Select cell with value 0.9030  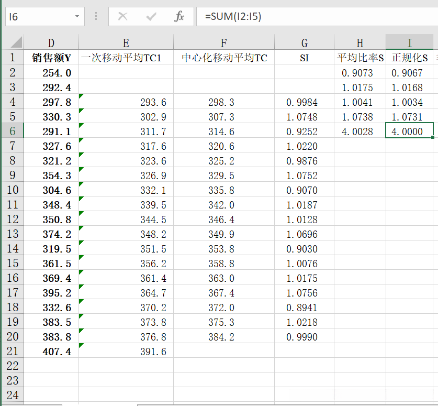304,249
